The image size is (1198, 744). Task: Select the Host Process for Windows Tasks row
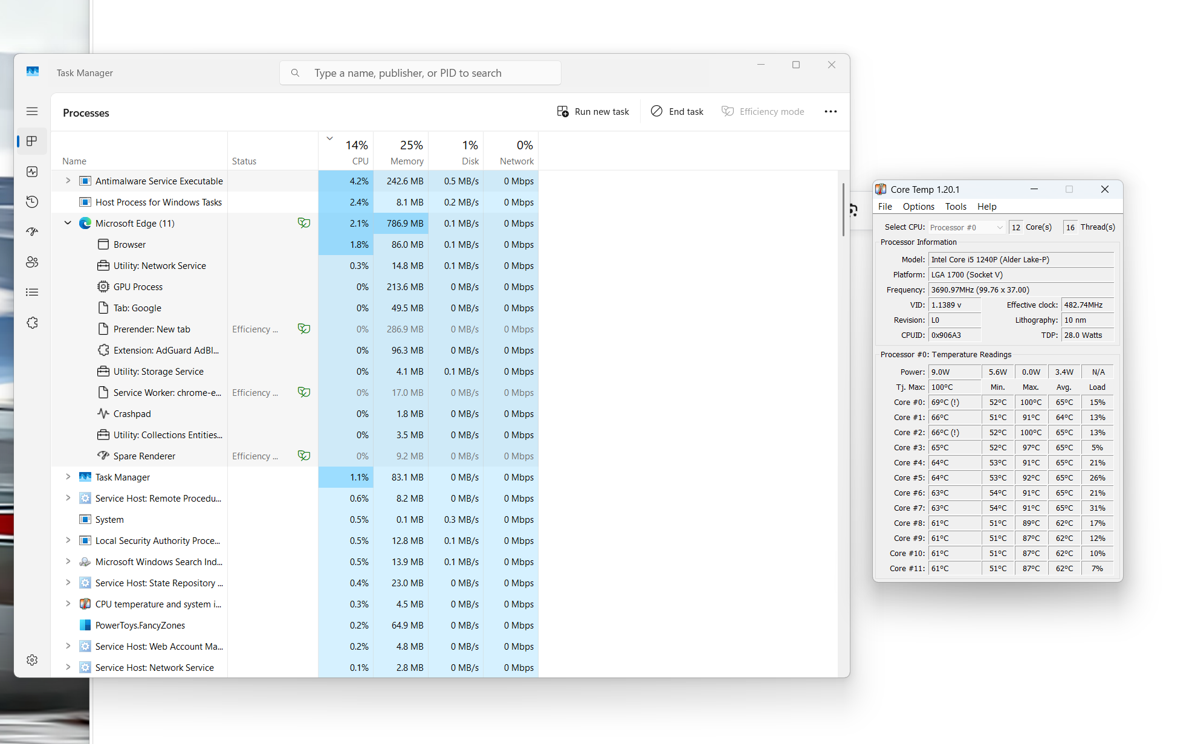point(294,202)
